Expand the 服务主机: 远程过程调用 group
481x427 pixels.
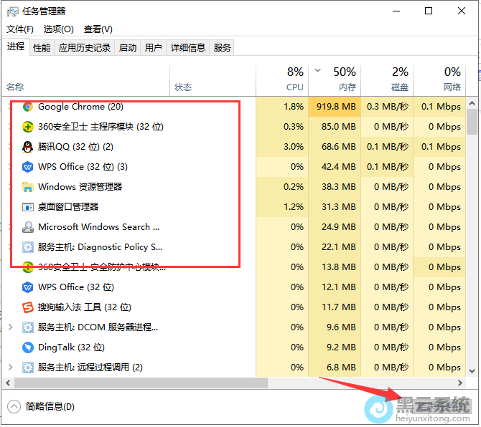point(10,368)
